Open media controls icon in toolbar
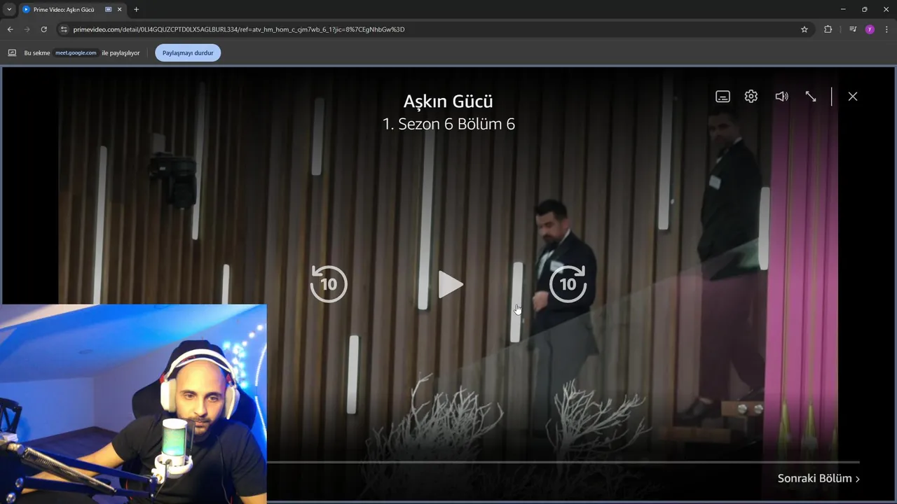The image size is (897, 504). point(853,29)
